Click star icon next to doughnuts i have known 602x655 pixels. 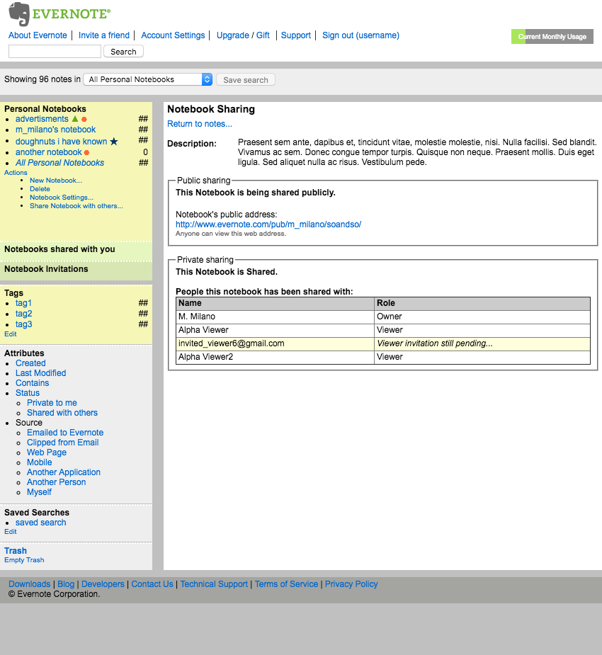(x=113, y=142)
